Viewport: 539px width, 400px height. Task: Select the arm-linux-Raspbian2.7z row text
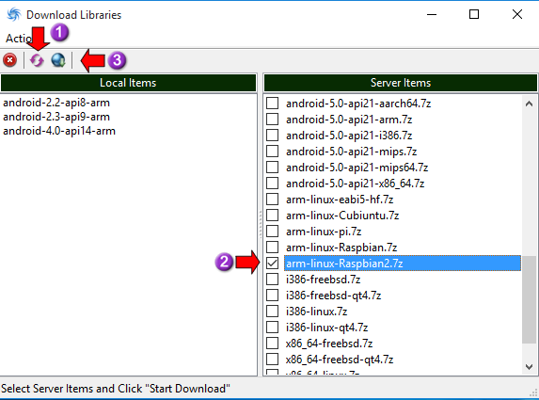point(344,264)
